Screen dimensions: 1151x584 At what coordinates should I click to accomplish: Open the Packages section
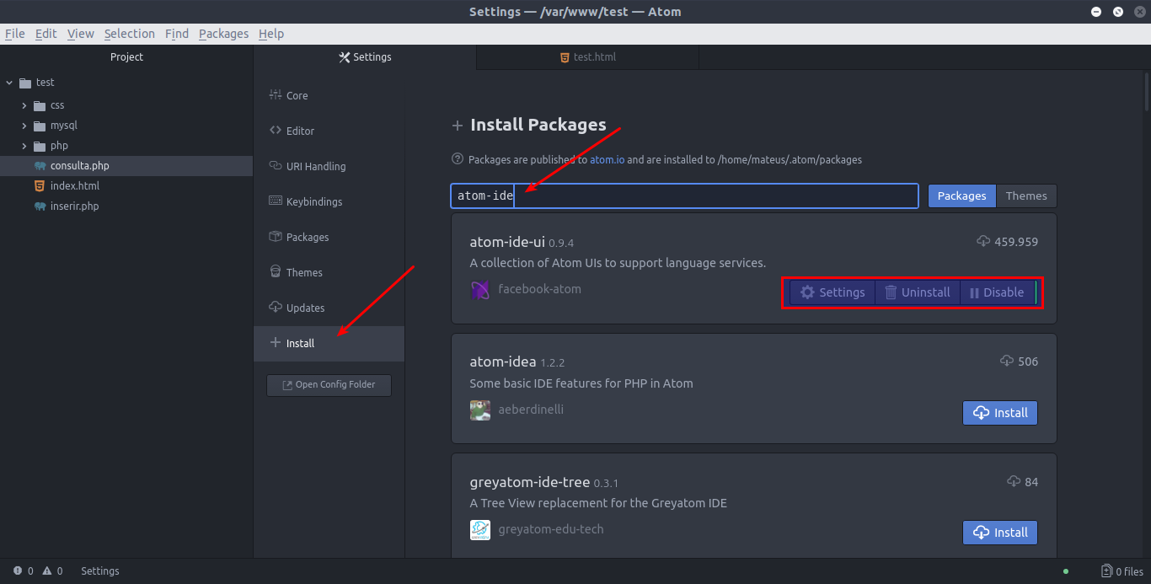pyautogui.click(x=329, y=237)
